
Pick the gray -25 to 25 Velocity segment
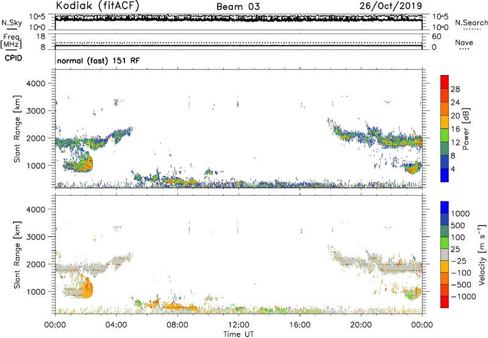click(445, 254)
